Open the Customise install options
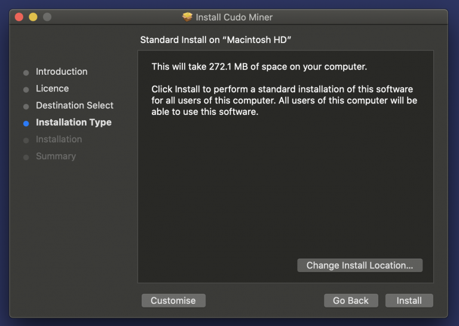This screenshot has width=459, height=326. 173,300
